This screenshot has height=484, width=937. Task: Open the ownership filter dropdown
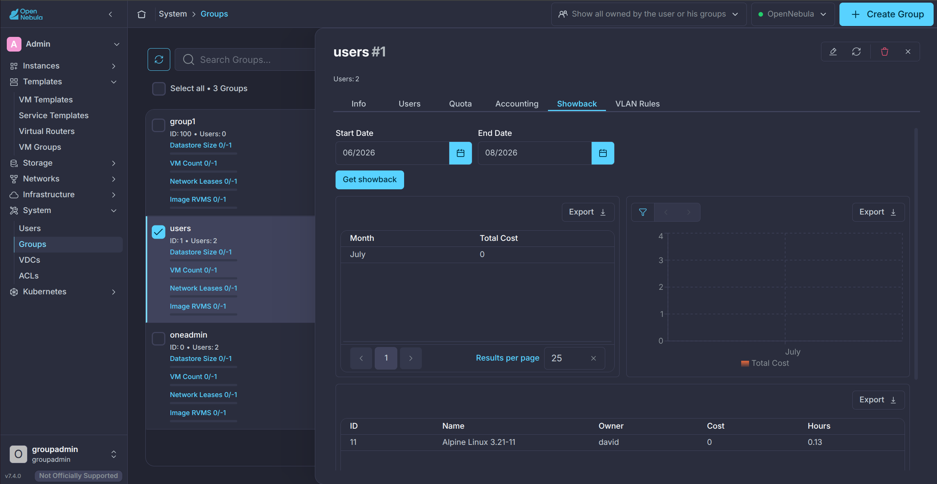pyautogui.click(x=649, y=14)
